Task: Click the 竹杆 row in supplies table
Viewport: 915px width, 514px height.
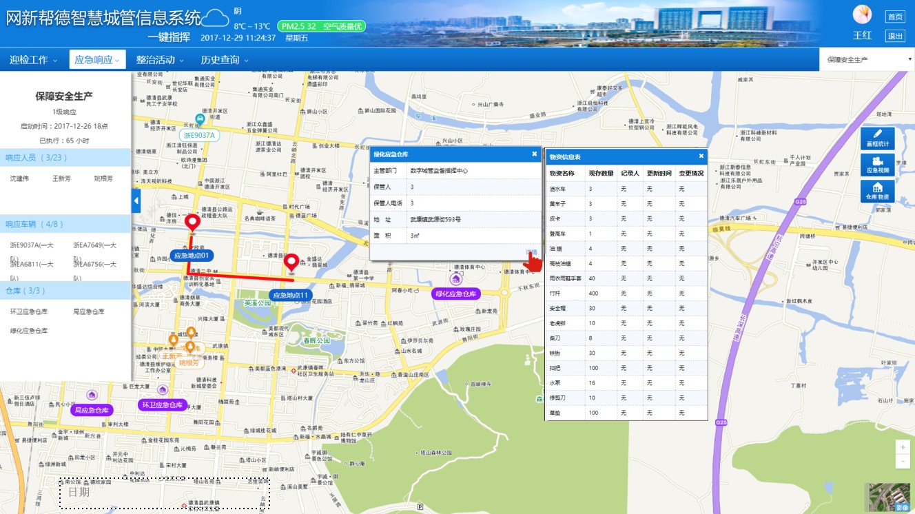Action: pyautogui.click(x=626, y=294)
